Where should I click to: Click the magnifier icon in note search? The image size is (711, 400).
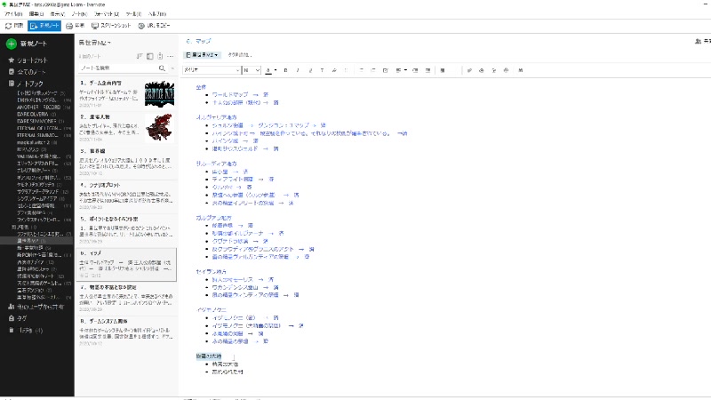(x=161, y=68)
